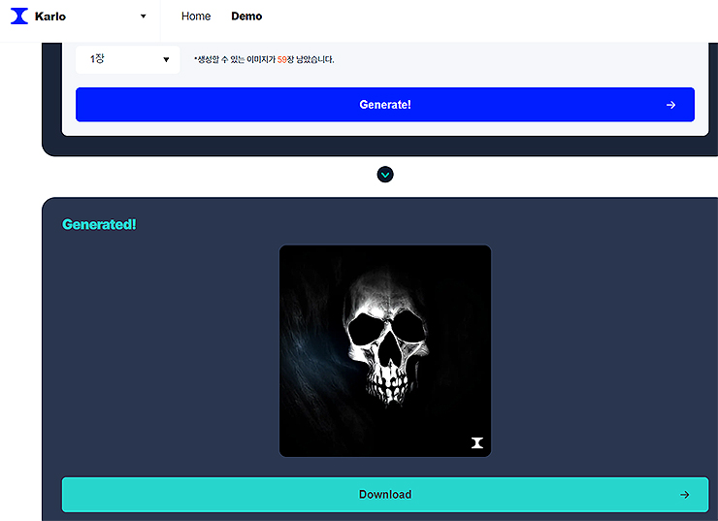Click the Karlo logo icon
Viewport: 718px width, 521px height.
pos(19,16)
